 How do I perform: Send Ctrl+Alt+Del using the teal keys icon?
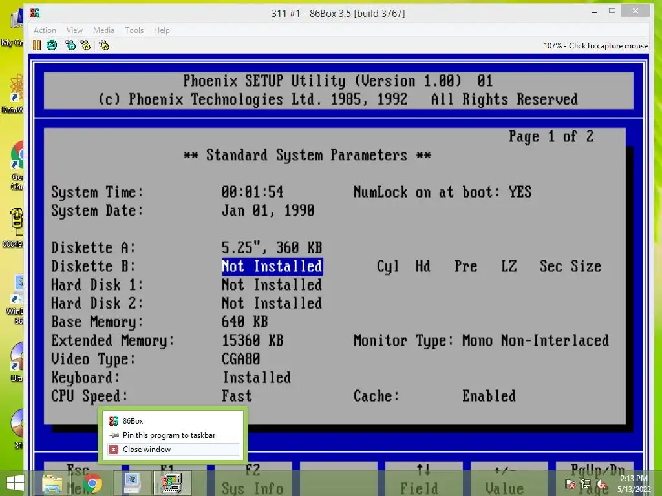pos(70,45)
